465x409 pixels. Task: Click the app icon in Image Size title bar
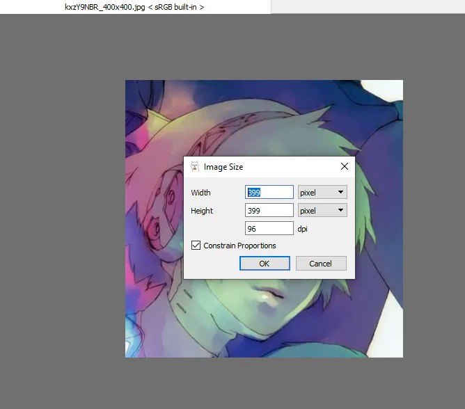(x=194, y=166)
